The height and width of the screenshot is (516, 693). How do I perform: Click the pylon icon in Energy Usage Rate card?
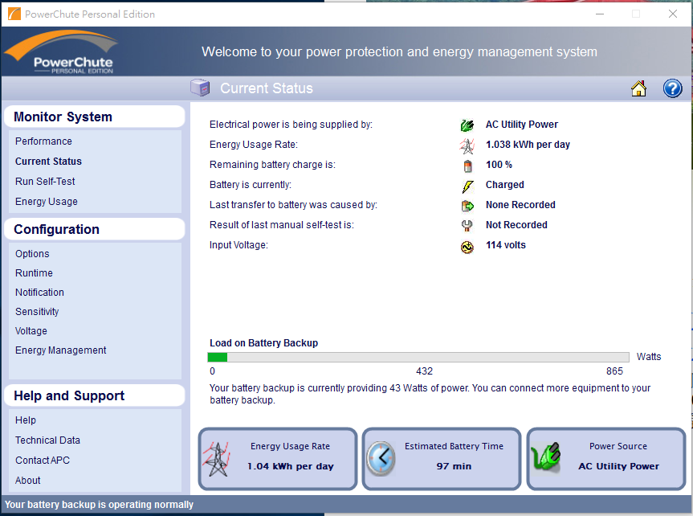[x=216, y=458]
